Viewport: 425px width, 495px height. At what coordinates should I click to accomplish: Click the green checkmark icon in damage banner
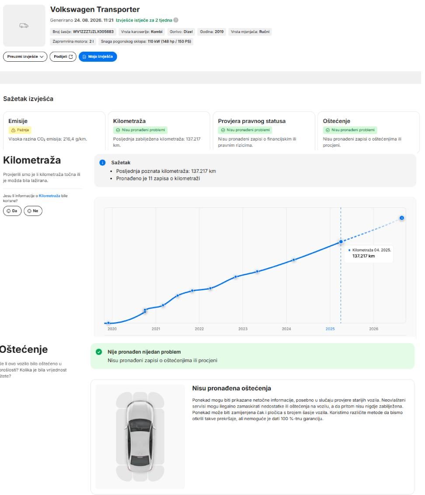[99, 352]
